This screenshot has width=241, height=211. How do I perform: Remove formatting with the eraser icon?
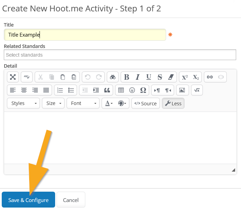click(x=171, y=77)
